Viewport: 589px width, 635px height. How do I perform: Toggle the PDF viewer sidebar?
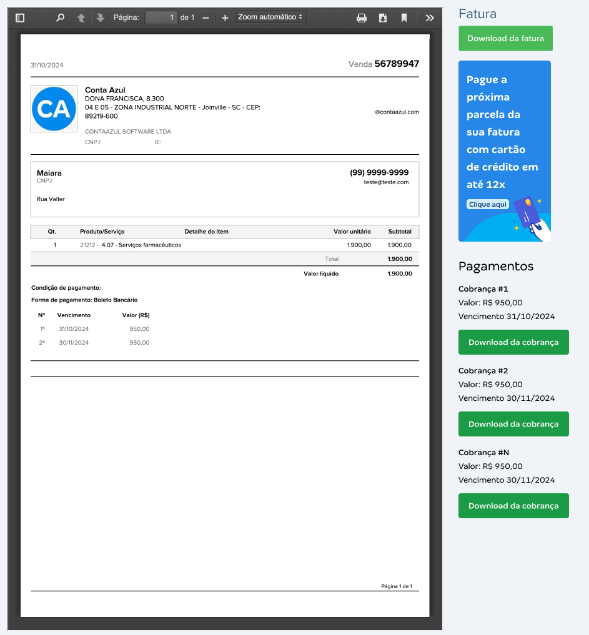[20, 18]
